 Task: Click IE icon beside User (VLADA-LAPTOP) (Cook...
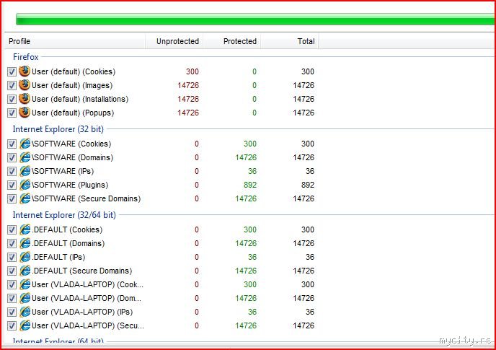25,284
